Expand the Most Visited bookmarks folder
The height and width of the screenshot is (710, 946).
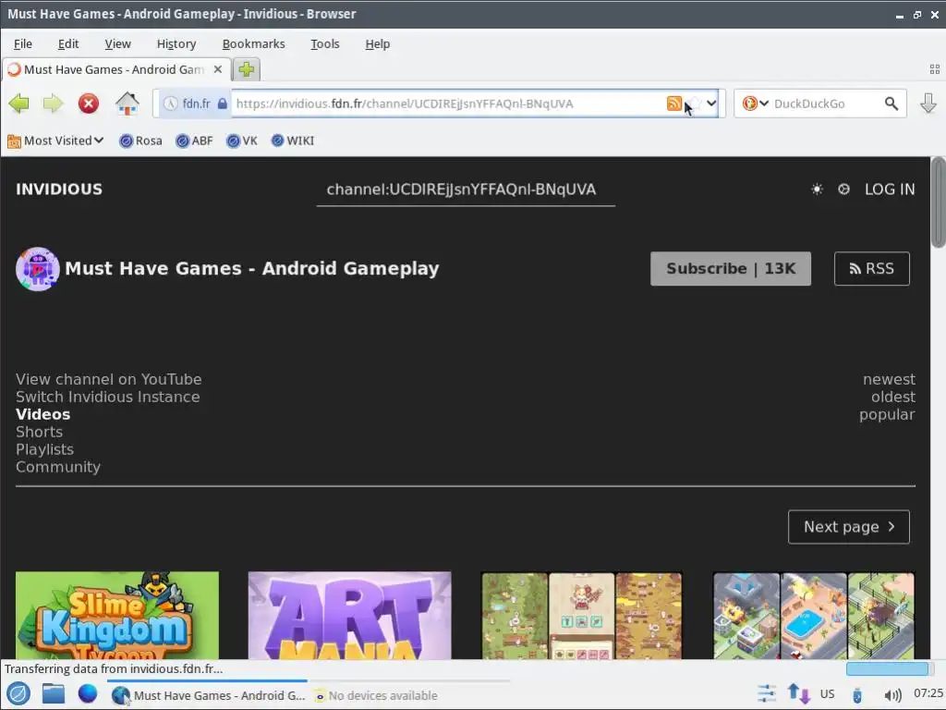click(55, 141)
